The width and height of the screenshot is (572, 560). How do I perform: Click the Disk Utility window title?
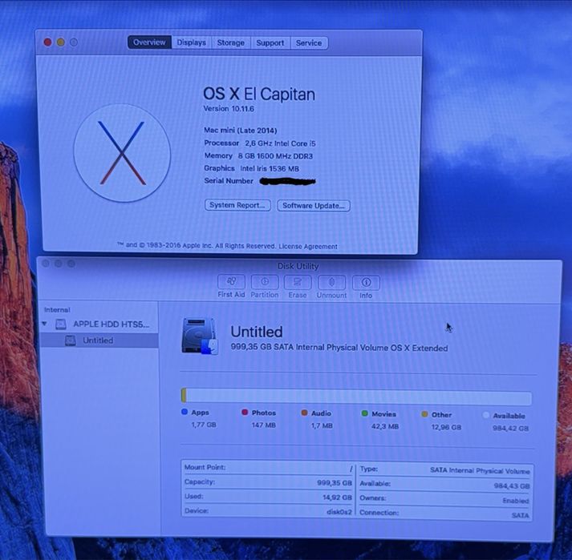[x=298, y=266]
